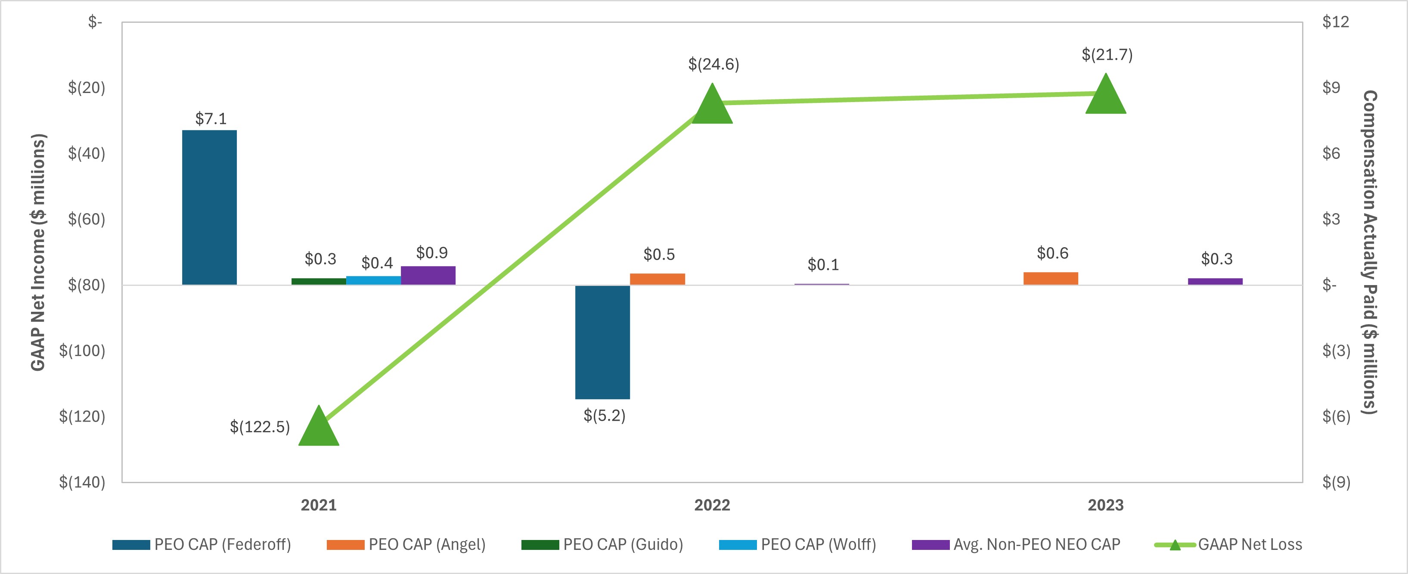Click the 2021 GAAP Net Loss triangle marker
This screenshot has height=574, width=1408.
[319, 430]
